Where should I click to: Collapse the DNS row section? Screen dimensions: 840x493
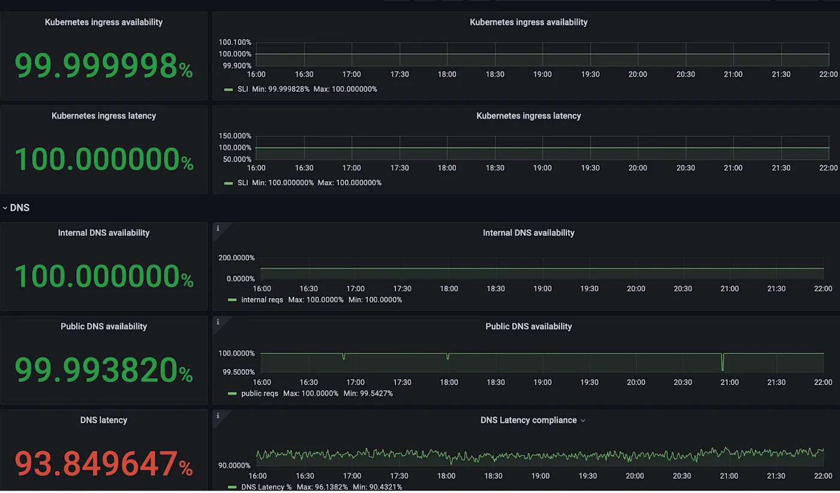[16, 208]
